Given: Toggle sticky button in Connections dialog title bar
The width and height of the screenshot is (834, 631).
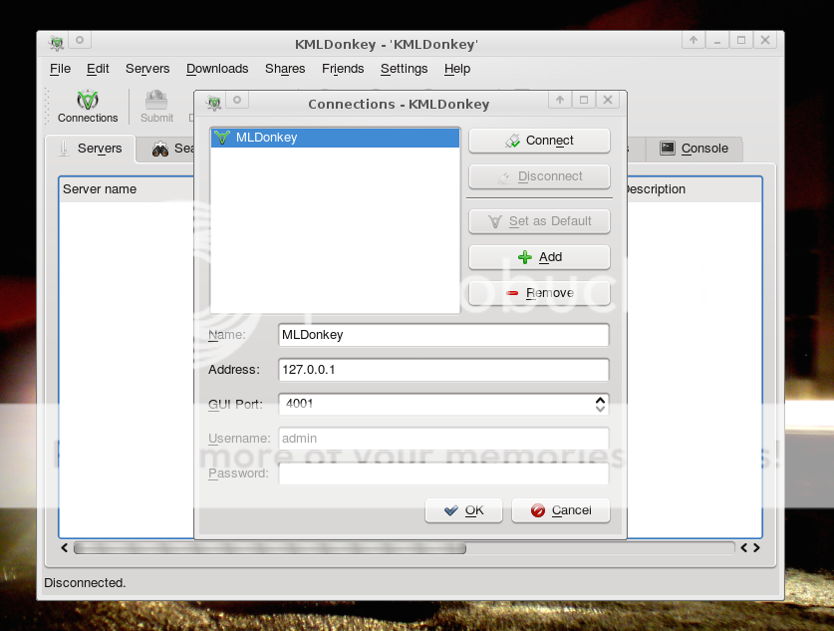Looking at the screenshot, I should tap(237, 100).
